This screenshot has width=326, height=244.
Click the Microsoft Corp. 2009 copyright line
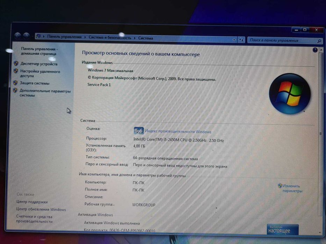[152, 78]
